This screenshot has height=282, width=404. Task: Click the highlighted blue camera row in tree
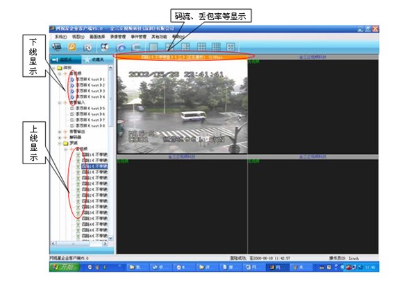coord(94,166)
